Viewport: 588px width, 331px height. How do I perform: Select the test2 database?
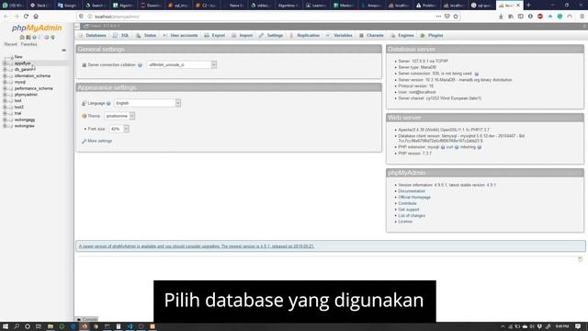click(18, 108)
